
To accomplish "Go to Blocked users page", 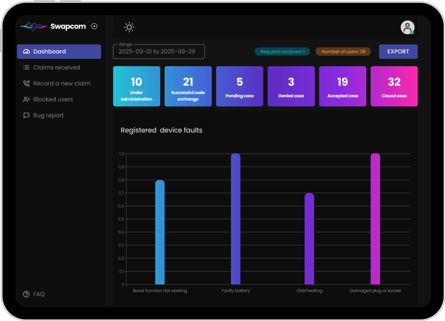I will [x=53, y=99].
